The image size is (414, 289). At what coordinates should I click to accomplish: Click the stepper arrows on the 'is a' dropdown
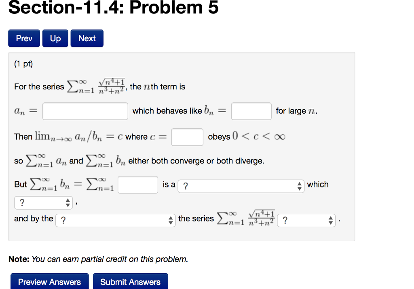pyautogui.click(x=299, y=186)
